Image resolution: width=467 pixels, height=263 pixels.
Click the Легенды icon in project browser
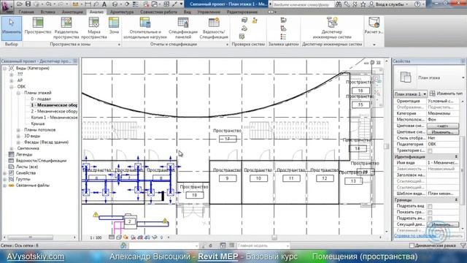tap(12, 154)
